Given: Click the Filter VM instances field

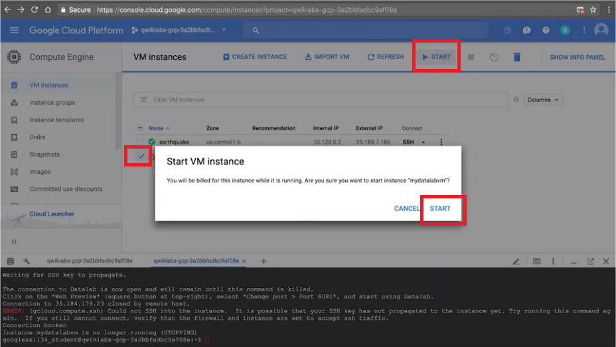Looking at the screenshot, I should tap(321, 100).
